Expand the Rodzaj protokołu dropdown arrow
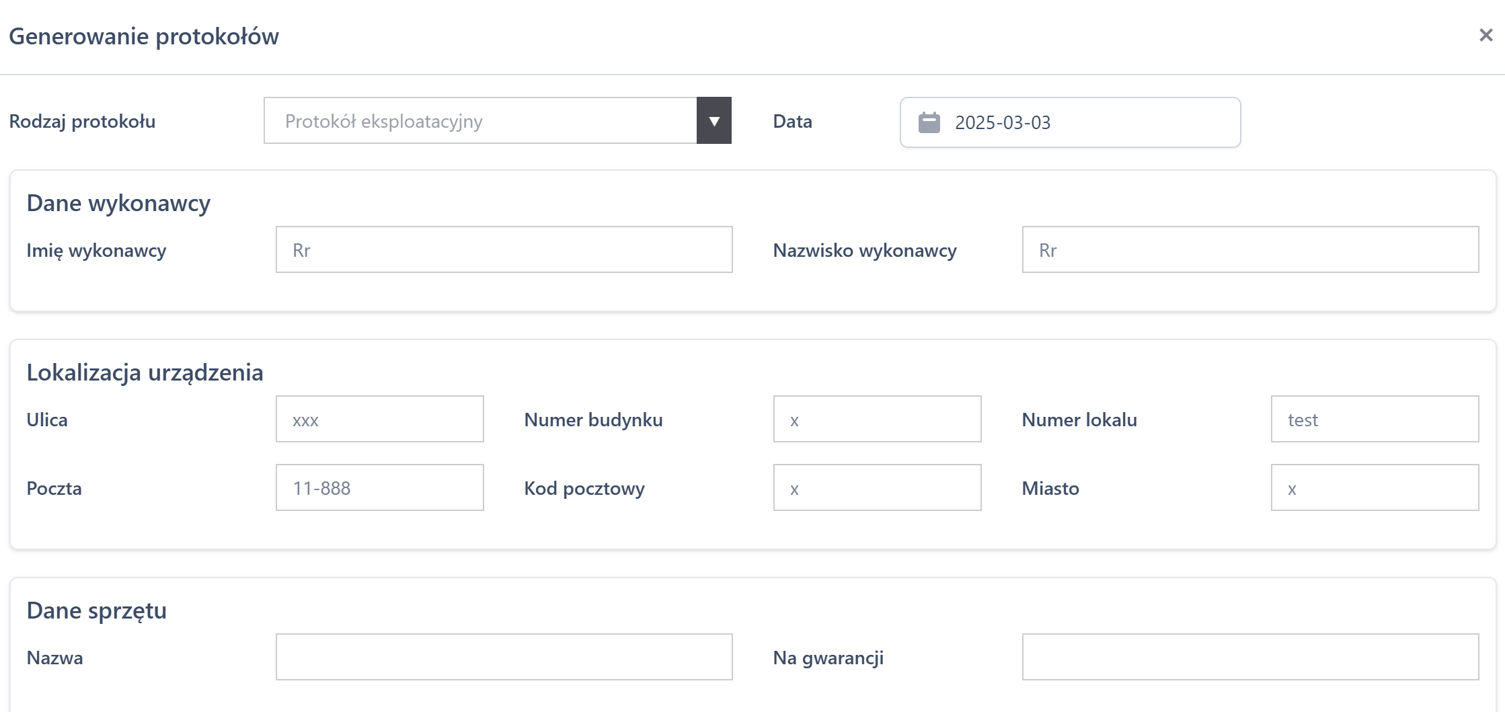 pos(713,121)
